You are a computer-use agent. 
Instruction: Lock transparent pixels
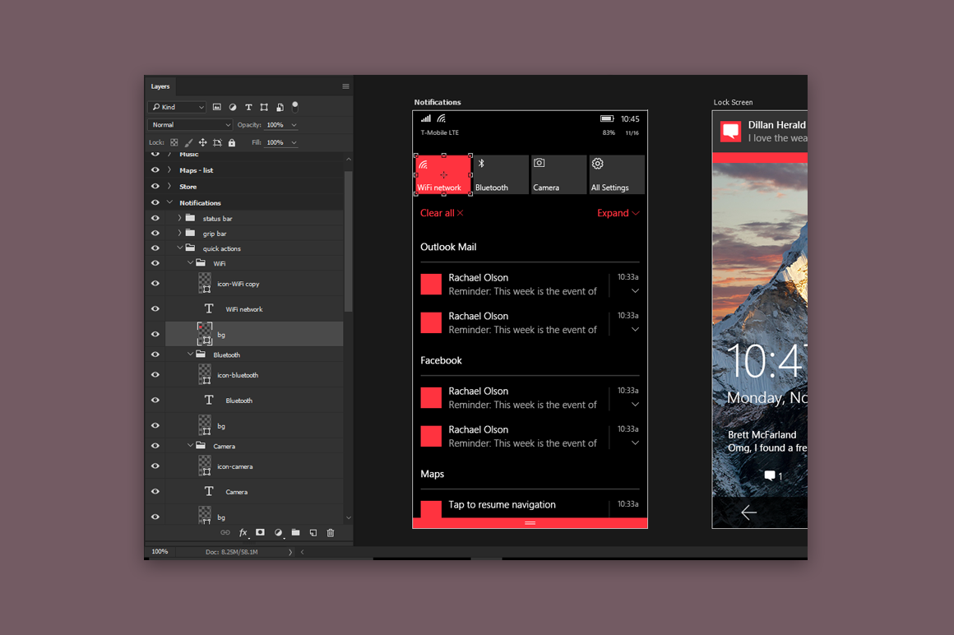(174, 142)
